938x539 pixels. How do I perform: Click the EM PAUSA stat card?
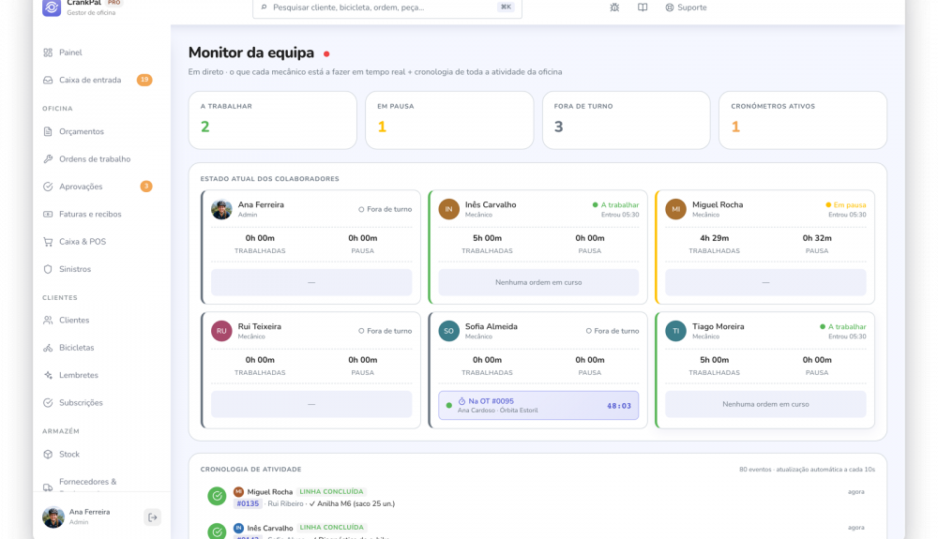[x=449, y=120]
